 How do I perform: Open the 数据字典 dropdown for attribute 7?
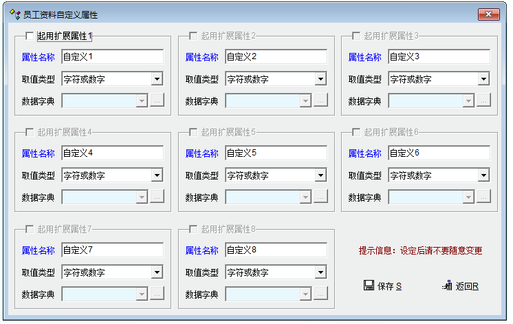click(142, 294)
